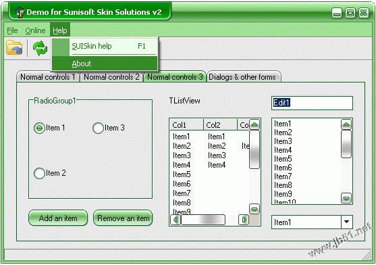The image size is (376, 265).
Task: Select Item6 in the list view
Action: pos(182,184)
